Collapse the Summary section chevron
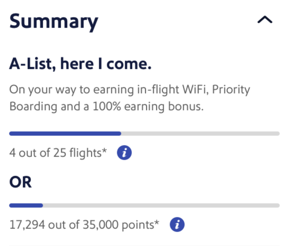Screen dimensions: 291x246 265,20
